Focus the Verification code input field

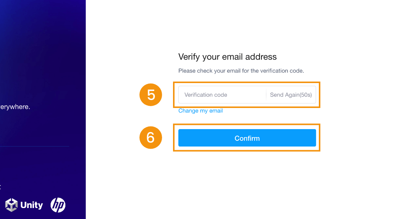point(222,95)
